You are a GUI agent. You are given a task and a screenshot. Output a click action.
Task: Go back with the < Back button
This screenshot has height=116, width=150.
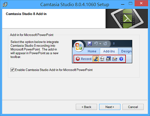pos(86,107)
